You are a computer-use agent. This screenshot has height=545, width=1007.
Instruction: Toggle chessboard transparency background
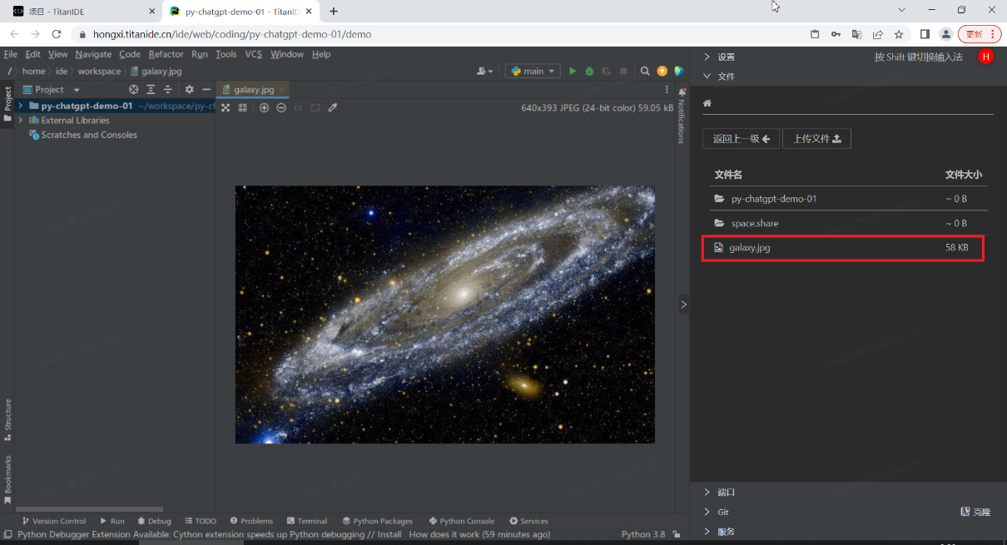[226, 108]
